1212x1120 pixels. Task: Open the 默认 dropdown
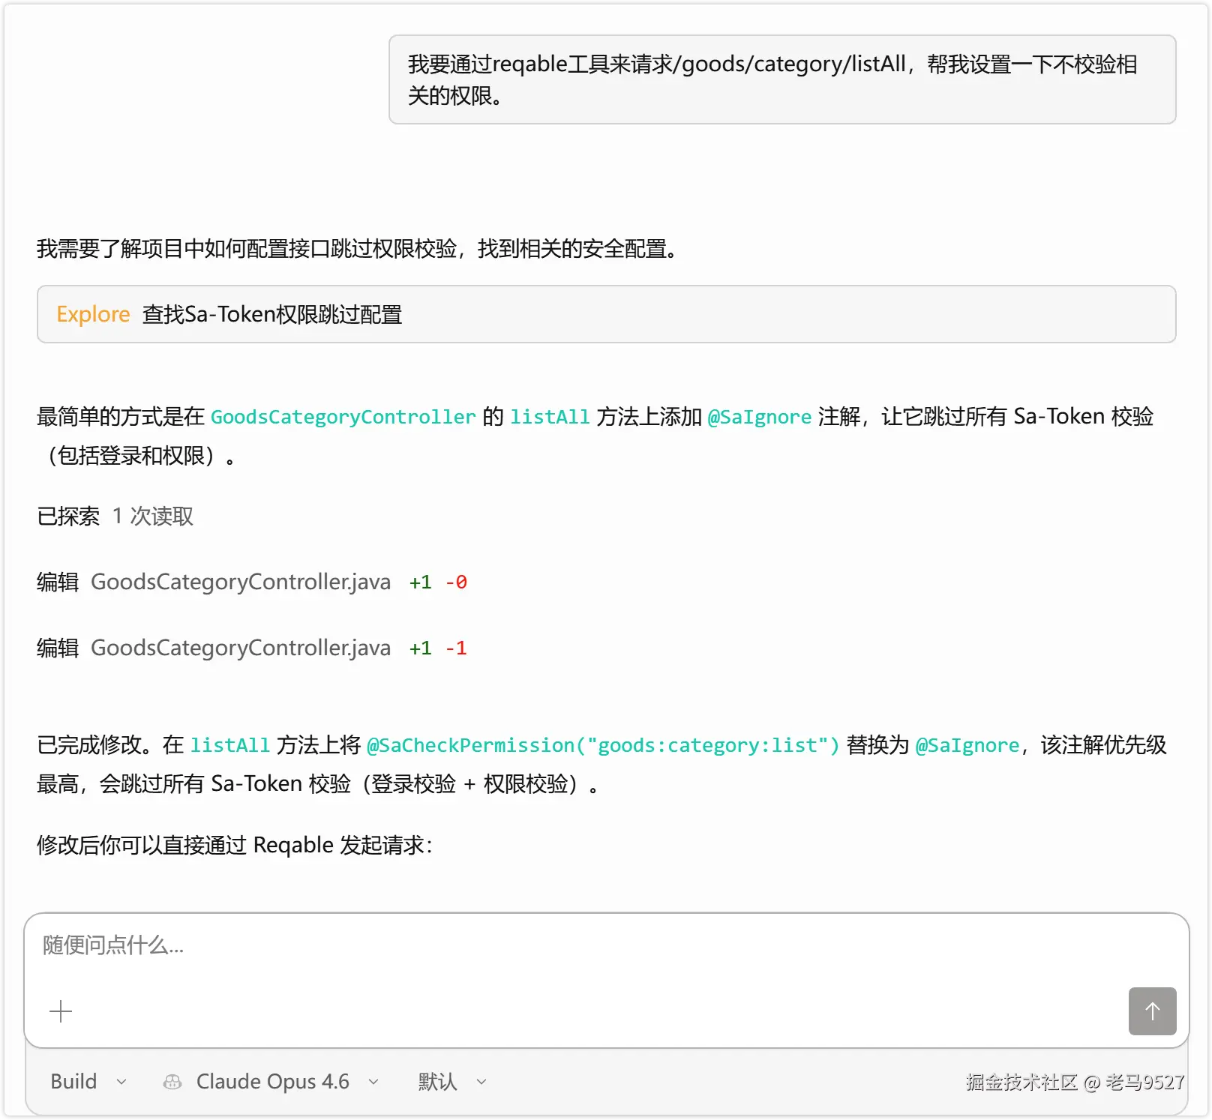point(452,1082)
